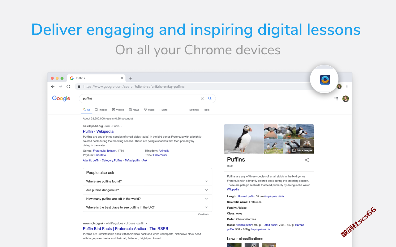Click the address bar URL
Image resolution: width=396 pixels, height=247 pixels.
pyautogui.click(x=134, y=87)
